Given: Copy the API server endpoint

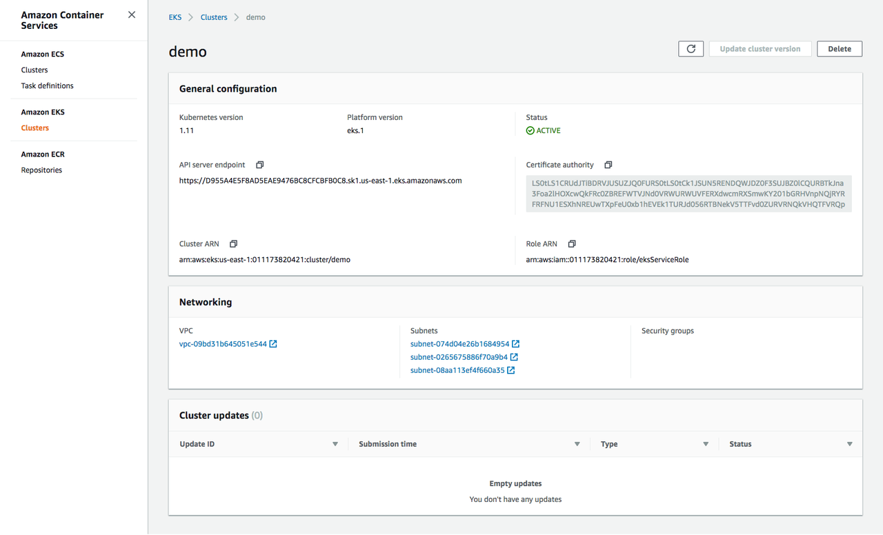Looking at the screenshot, I should 260,165.
